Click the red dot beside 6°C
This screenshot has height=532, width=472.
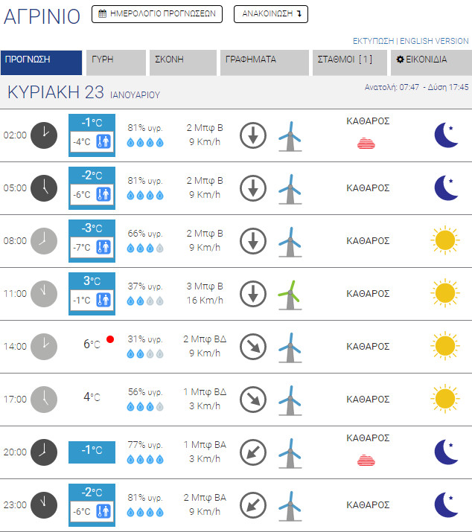[x=110, y=339]
